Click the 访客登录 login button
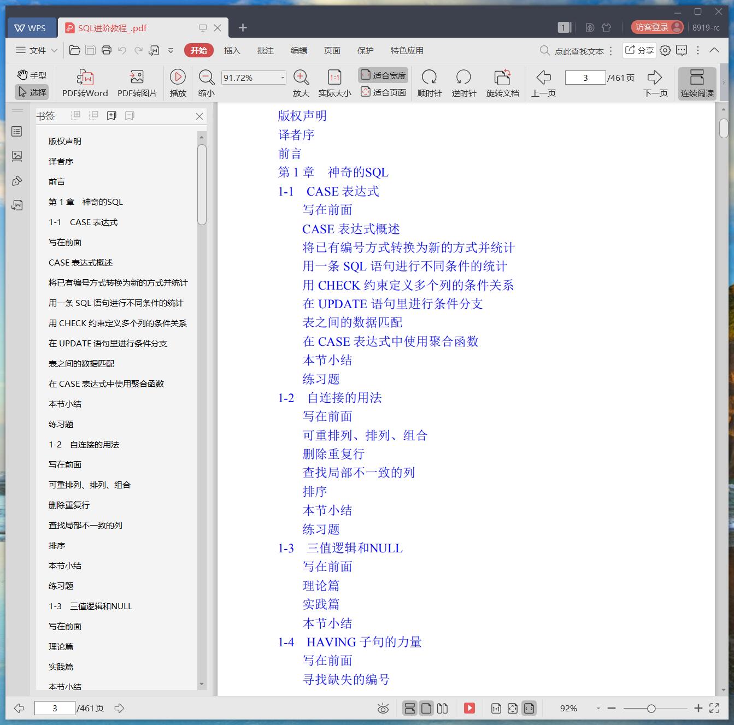Screen dimensions: 734x725 coord(657,27)
